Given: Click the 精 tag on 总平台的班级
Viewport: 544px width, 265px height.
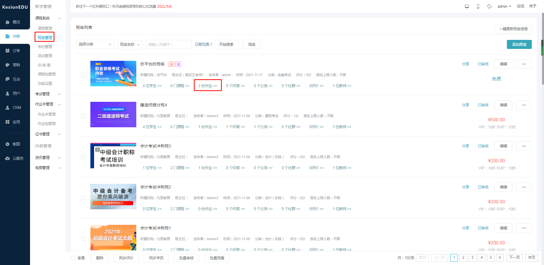Looking at the screenshot, I should 178,64.
